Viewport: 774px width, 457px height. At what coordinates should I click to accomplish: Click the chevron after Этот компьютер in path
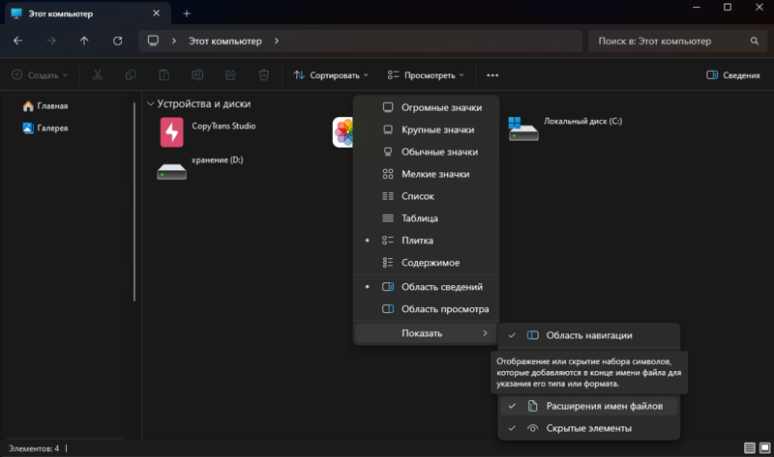(277, 41)
